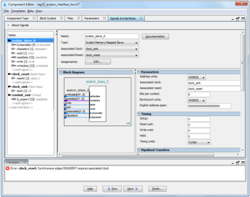Click the minimize icon of the Messages panel

tap(233, 163)
